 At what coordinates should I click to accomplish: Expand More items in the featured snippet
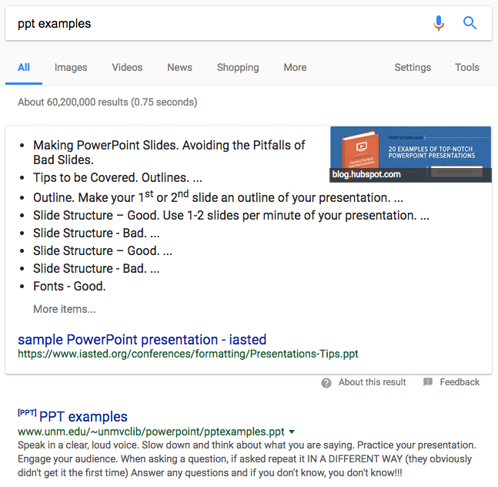tap(65, 309)
